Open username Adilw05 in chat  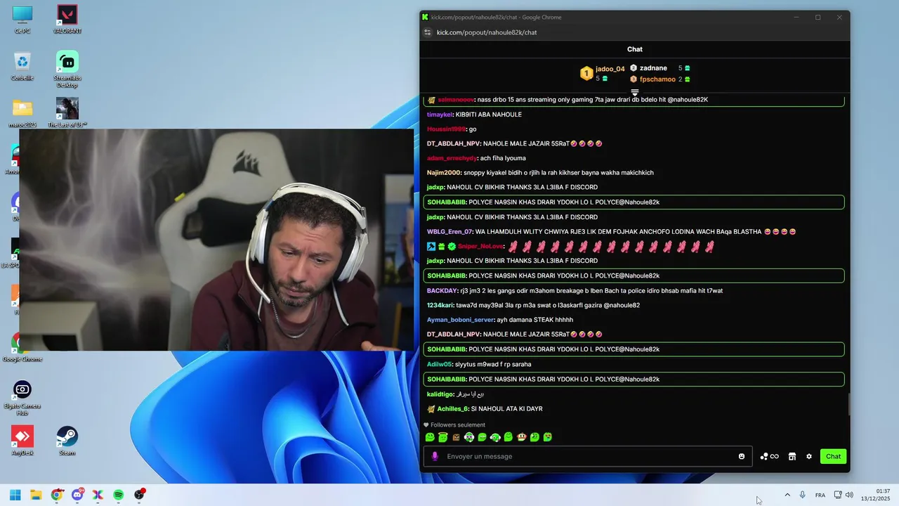click(439, 364)
